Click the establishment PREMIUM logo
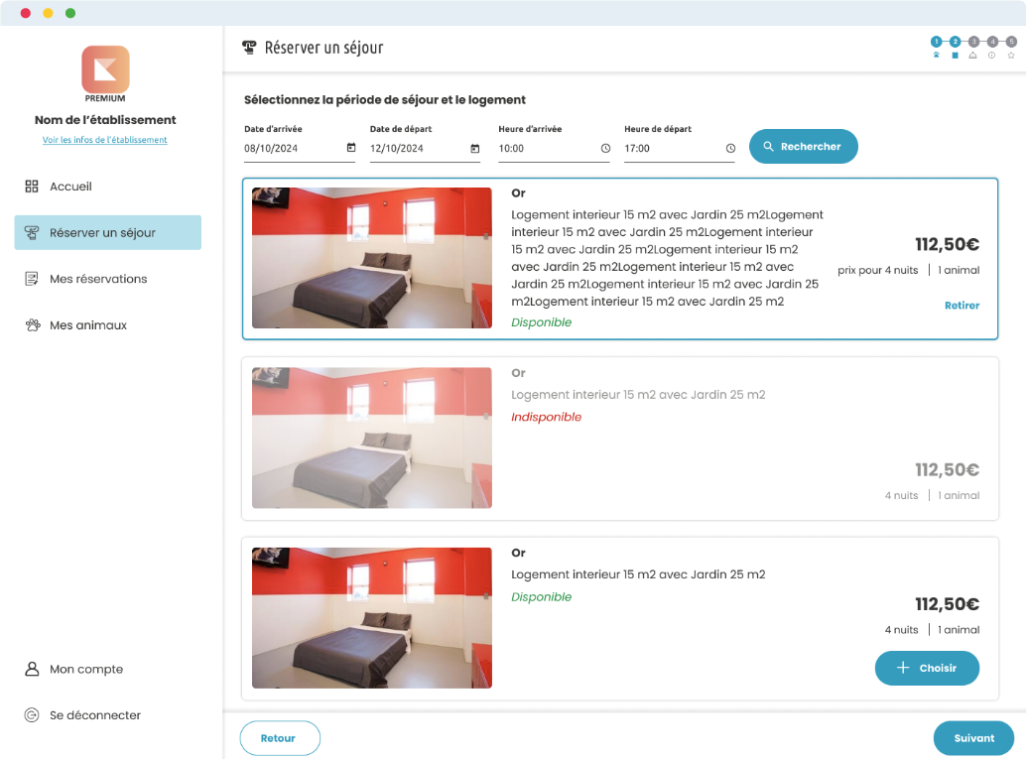 [105, 73]
